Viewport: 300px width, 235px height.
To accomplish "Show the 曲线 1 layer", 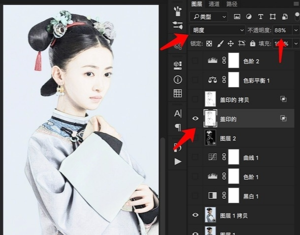I will [195, 157].
